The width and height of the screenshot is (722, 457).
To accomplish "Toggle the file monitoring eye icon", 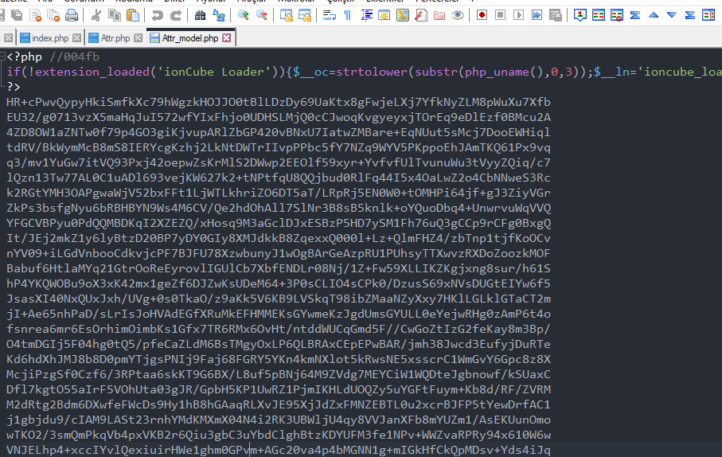I will pos(457,15).
